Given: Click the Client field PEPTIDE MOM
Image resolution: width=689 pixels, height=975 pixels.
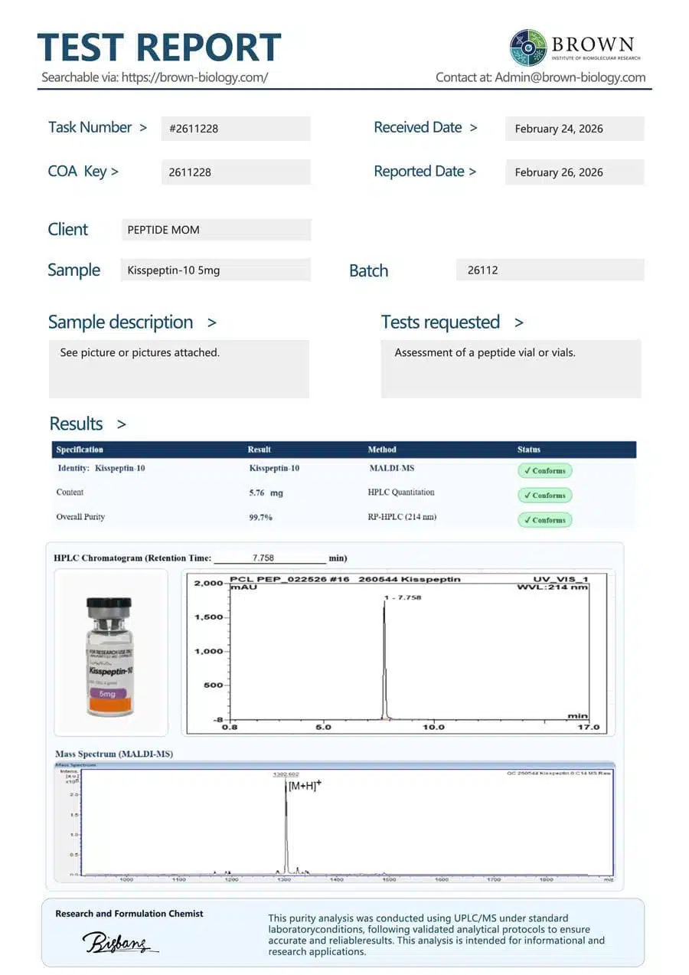Looking at the screenshot, I should [x=217, y=230].
